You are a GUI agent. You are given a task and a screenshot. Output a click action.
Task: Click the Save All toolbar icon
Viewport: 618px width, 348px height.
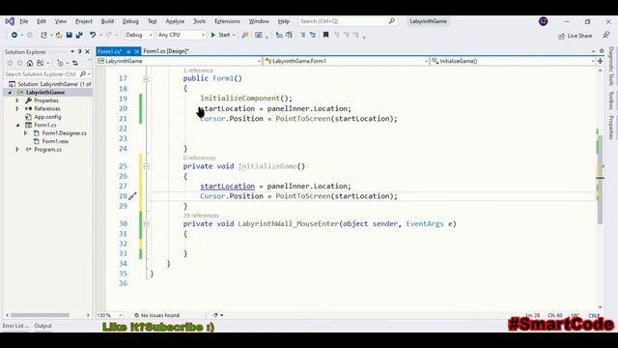click(x=79, y=35)
